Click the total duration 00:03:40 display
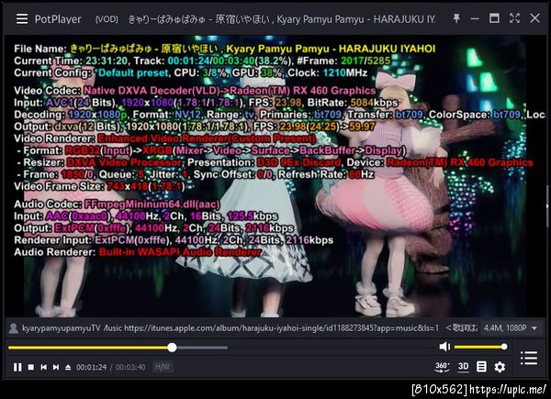 130,368
